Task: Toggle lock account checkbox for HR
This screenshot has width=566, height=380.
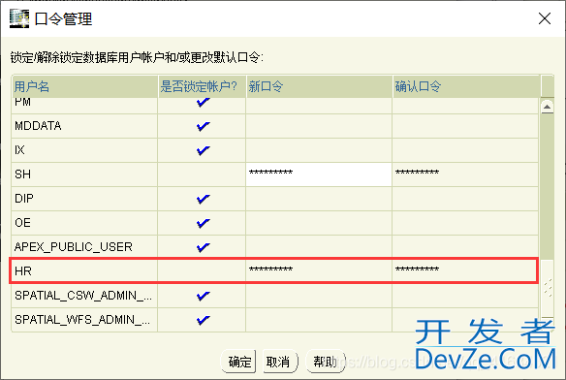Action: (203, 271)
